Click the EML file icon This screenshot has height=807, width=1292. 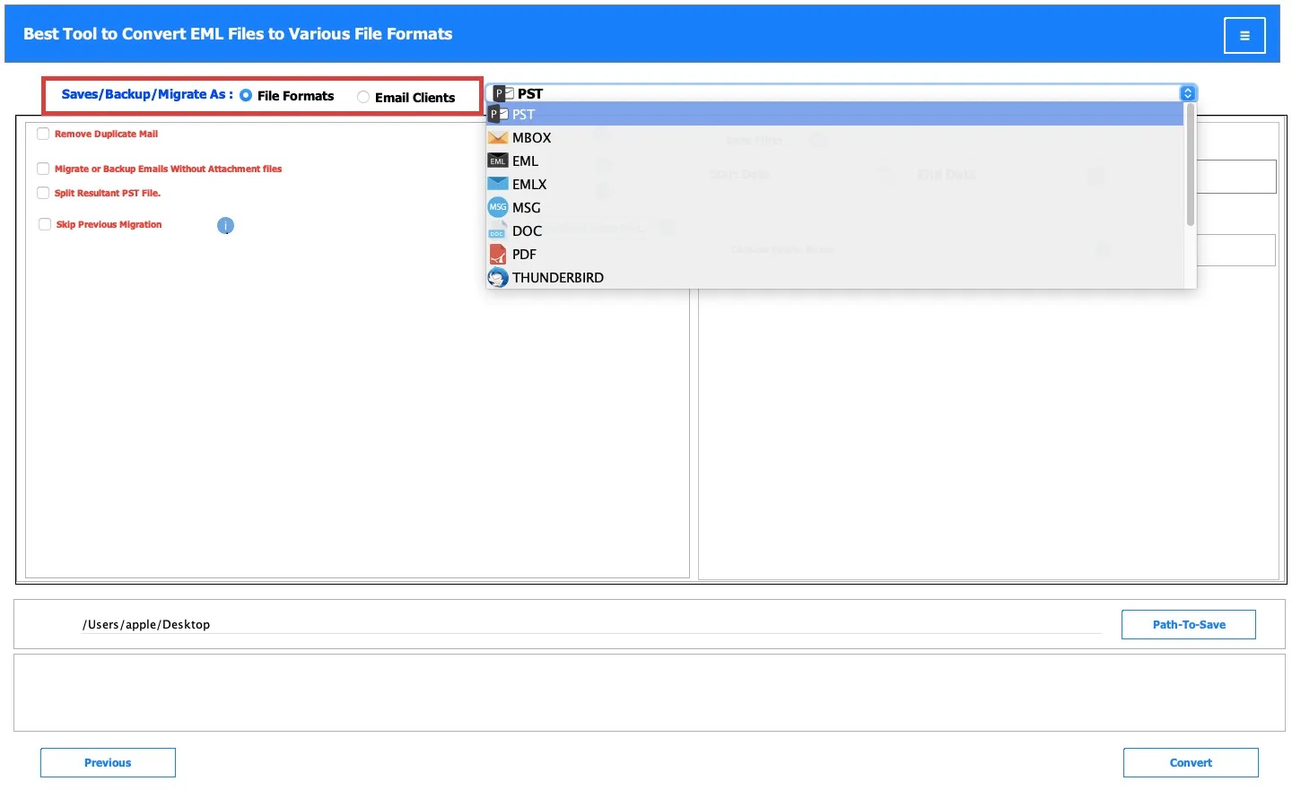coord(498,161)
